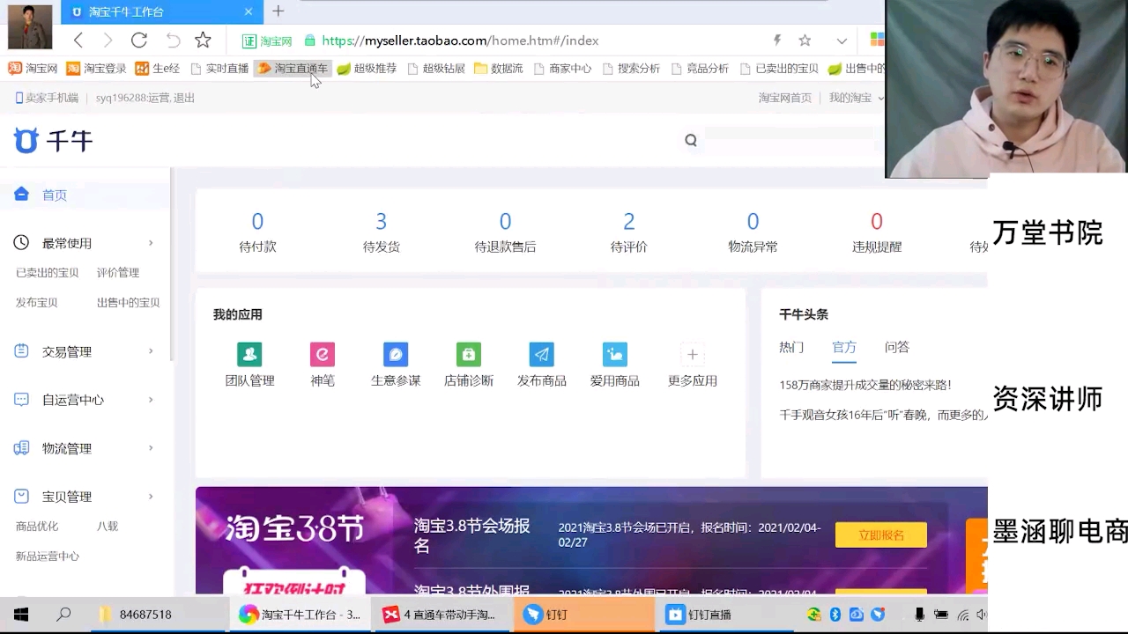1128x634 pixels.
Task: Click the lightning speed-mode icon
Action: point(777,41)
